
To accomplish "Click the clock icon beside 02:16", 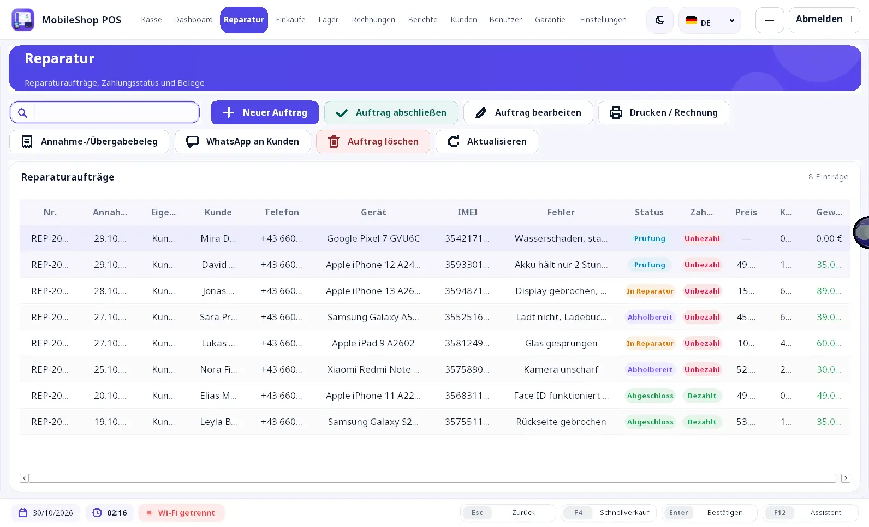I will (97, 513).
